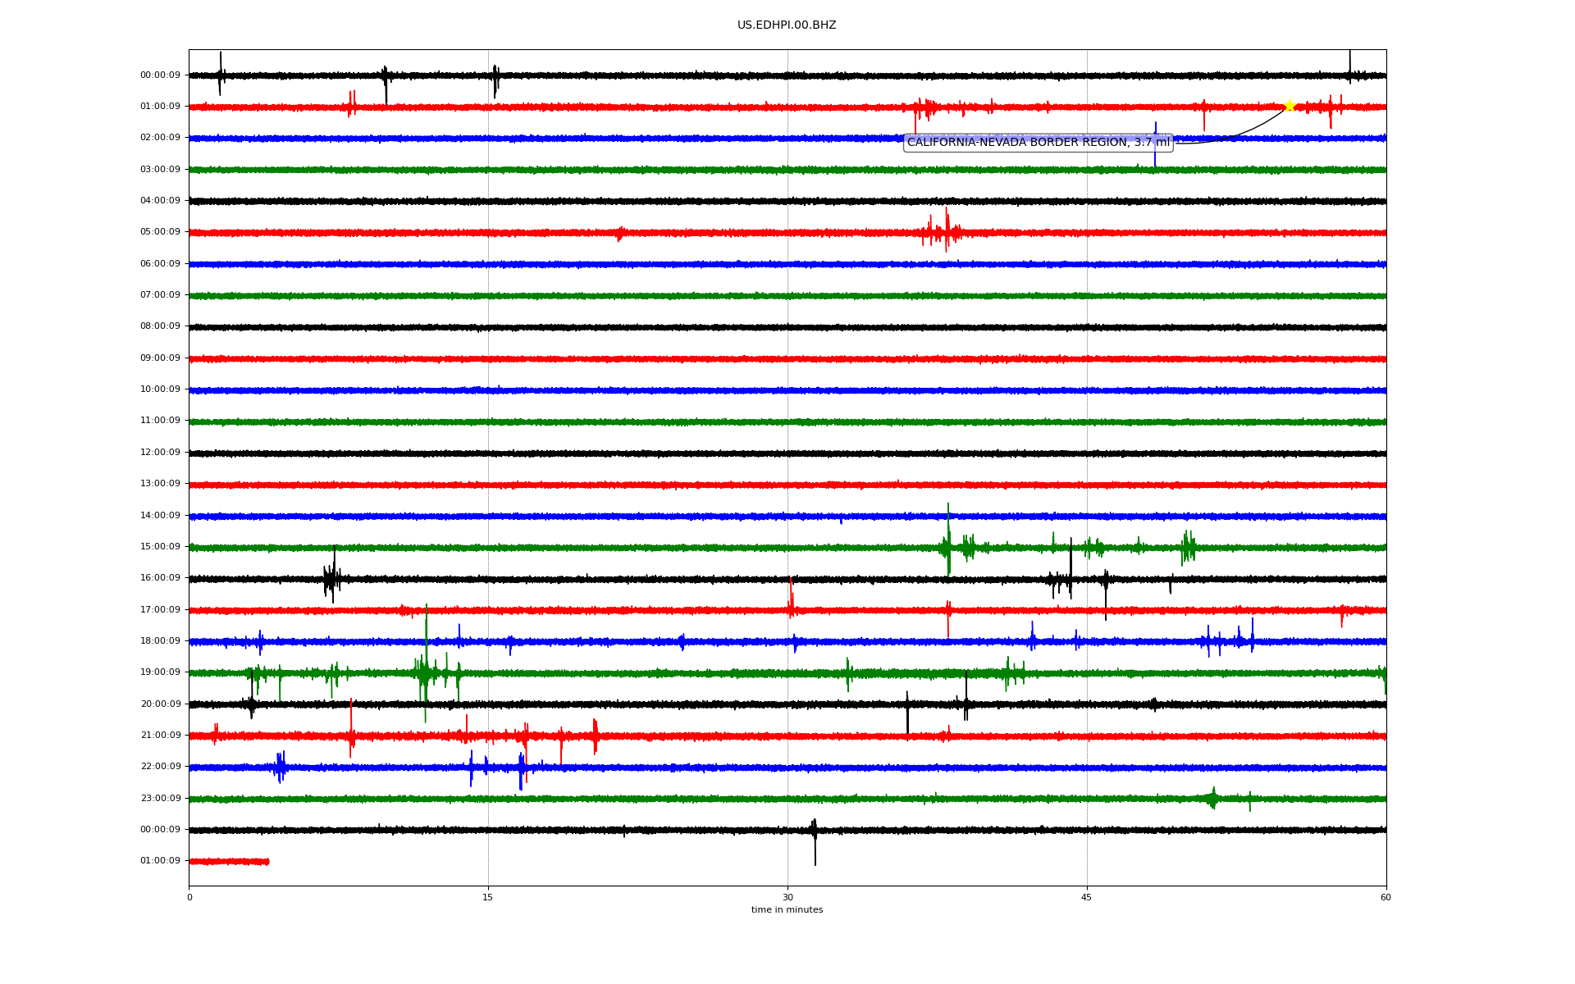1575x984 pixels.
Task: Click the x-axis tick label 15
Action: point(488,898)
